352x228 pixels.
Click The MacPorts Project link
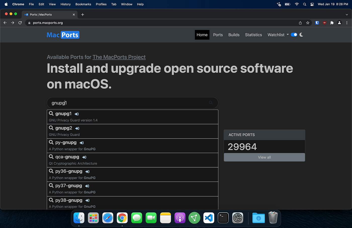click(119, 57)
